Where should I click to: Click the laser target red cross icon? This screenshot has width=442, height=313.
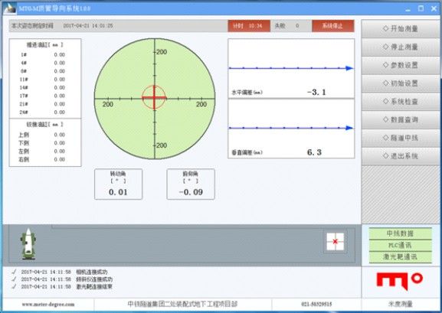(x=336, y=241)
